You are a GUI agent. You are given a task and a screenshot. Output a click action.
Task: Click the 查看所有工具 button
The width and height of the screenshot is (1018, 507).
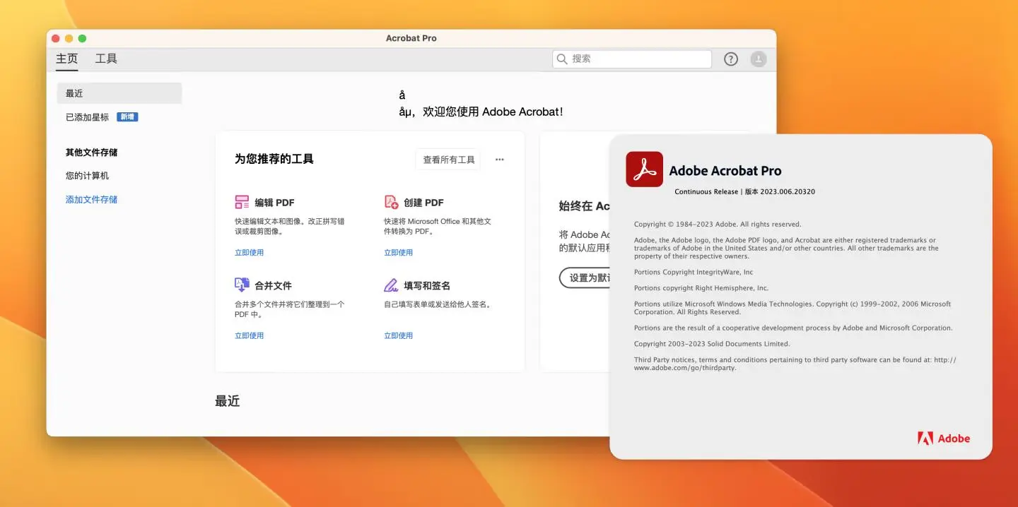point(448,160)
